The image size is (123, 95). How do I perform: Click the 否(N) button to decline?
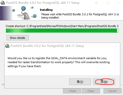[104, 82]
